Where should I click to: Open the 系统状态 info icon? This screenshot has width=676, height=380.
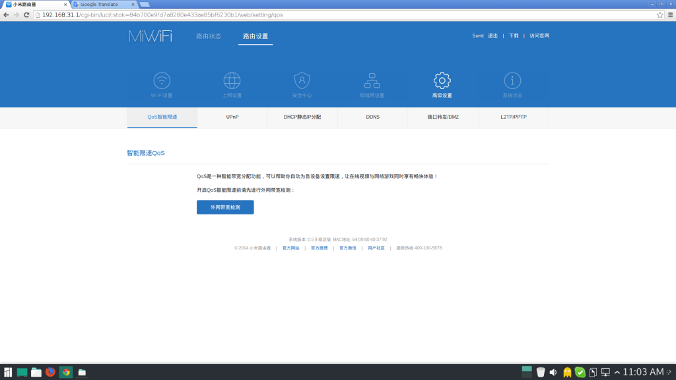[512, 81]
